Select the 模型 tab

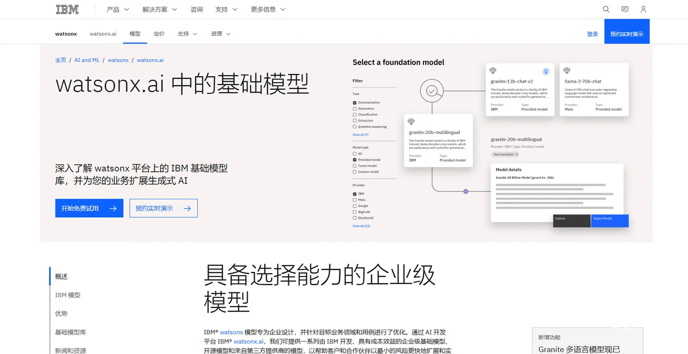coord(135,34)
